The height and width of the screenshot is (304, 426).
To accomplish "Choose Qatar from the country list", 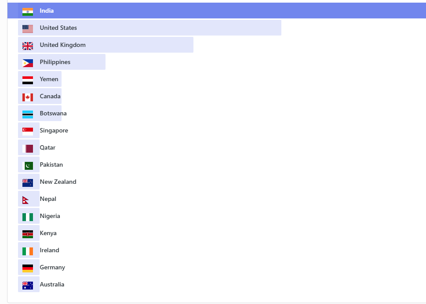I will pyautogui.click(x=47, y=148).
